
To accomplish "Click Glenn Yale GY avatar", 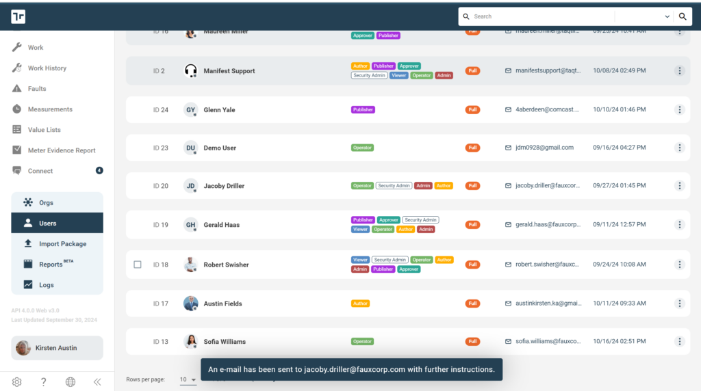I will 190,109.
